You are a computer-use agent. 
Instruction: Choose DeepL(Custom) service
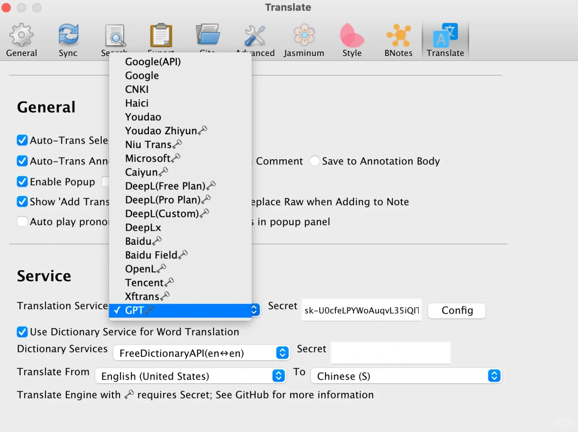coord(180,214)
